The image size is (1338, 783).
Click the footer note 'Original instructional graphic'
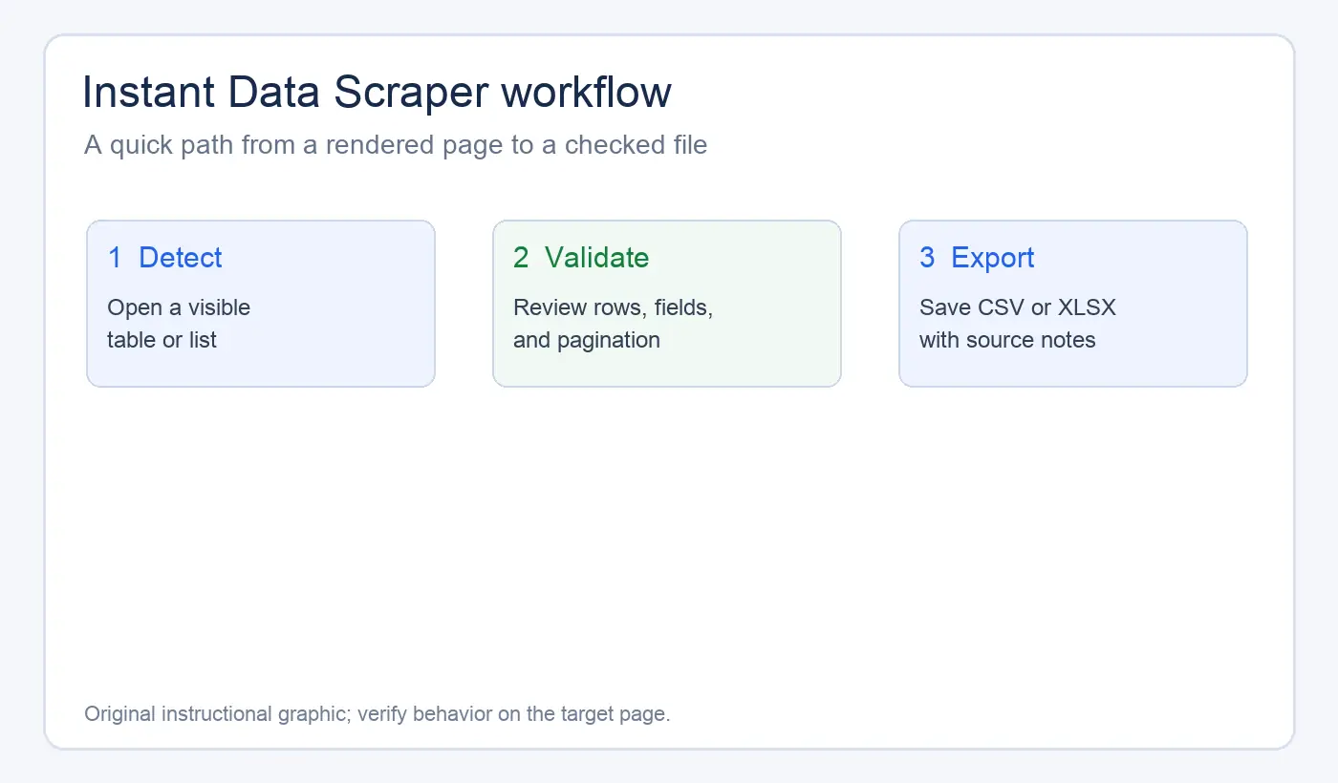[x=218, y=714]
